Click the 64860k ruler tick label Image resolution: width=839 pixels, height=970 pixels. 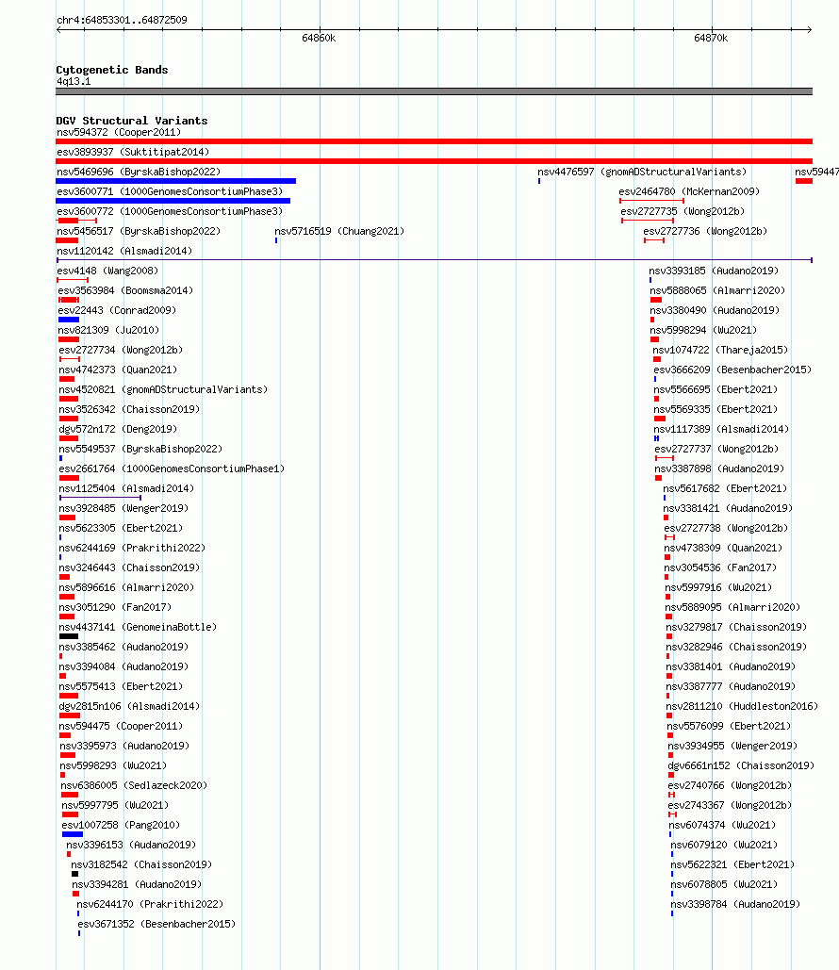(x=319, y=39)
